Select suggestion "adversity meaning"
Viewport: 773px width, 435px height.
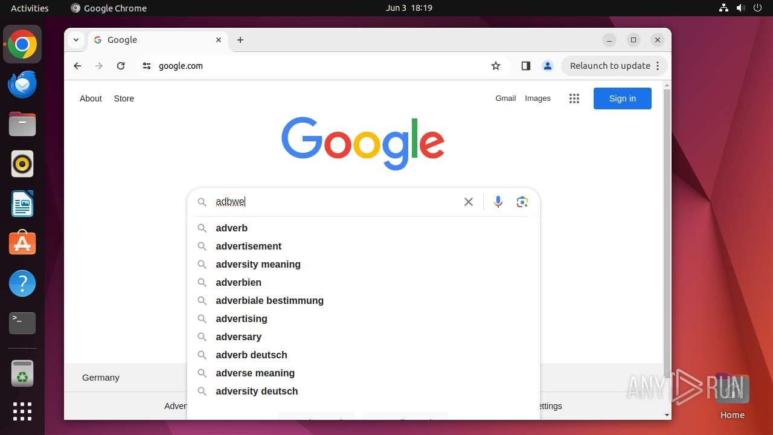(x=364, y=264)
